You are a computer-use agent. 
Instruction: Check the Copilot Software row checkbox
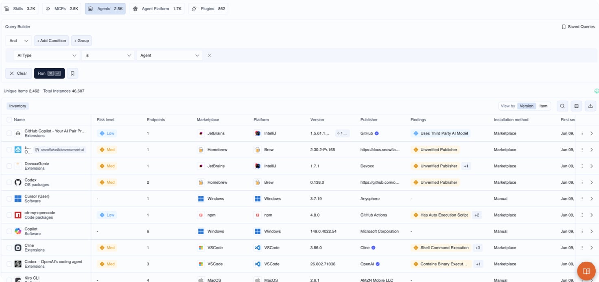tap(9, 231)
